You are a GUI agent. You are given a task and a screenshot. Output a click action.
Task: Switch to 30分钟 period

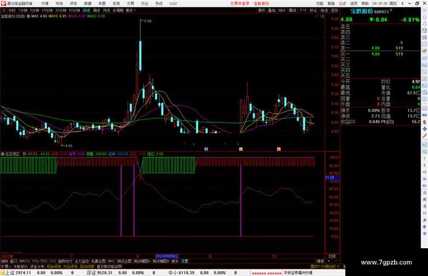coord(61,10)
